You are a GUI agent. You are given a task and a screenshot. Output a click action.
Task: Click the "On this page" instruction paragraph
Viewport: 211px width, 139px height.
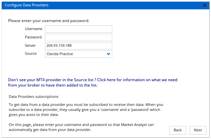coord(81,127)
